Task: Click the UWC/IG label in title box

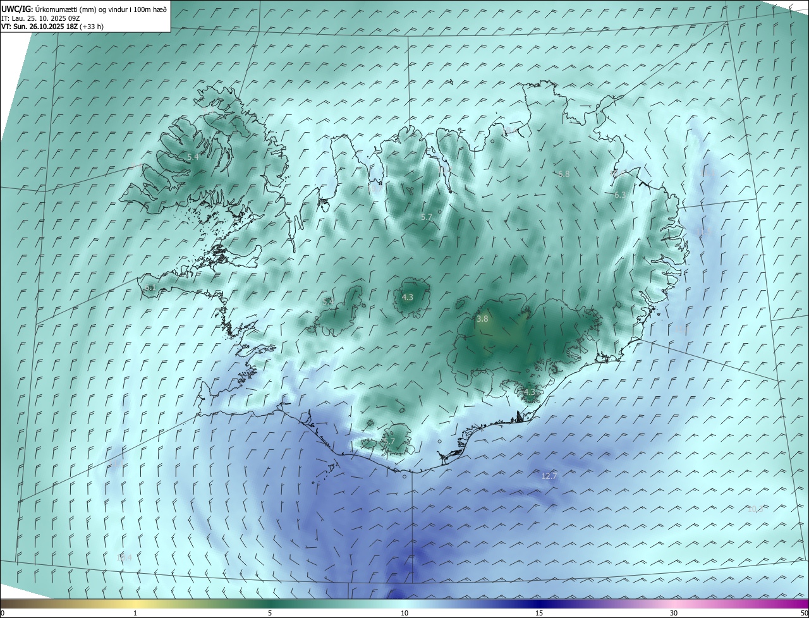Action: click(x=17, y=9)
